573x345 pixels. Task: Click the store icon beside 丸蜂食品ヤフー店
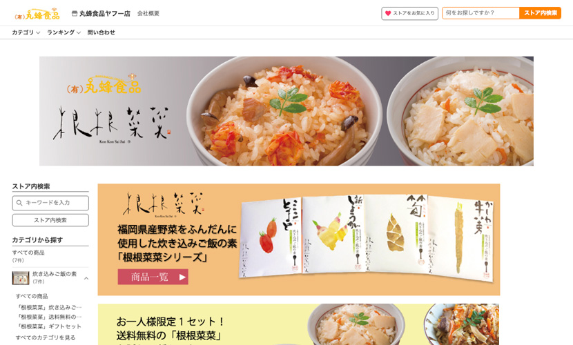pos(75,14)
